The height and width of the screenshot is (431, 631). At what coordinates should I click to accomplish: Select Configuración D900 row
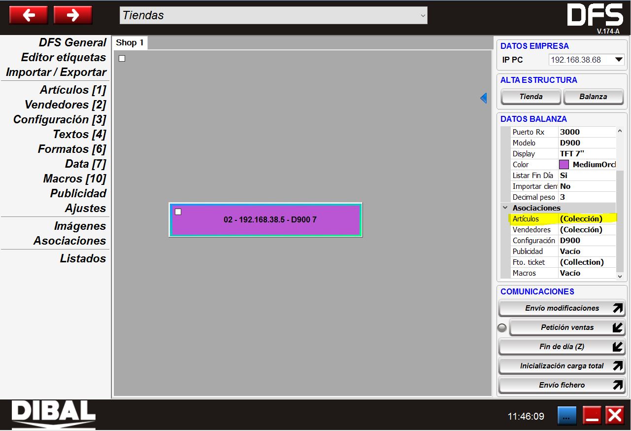563,241
